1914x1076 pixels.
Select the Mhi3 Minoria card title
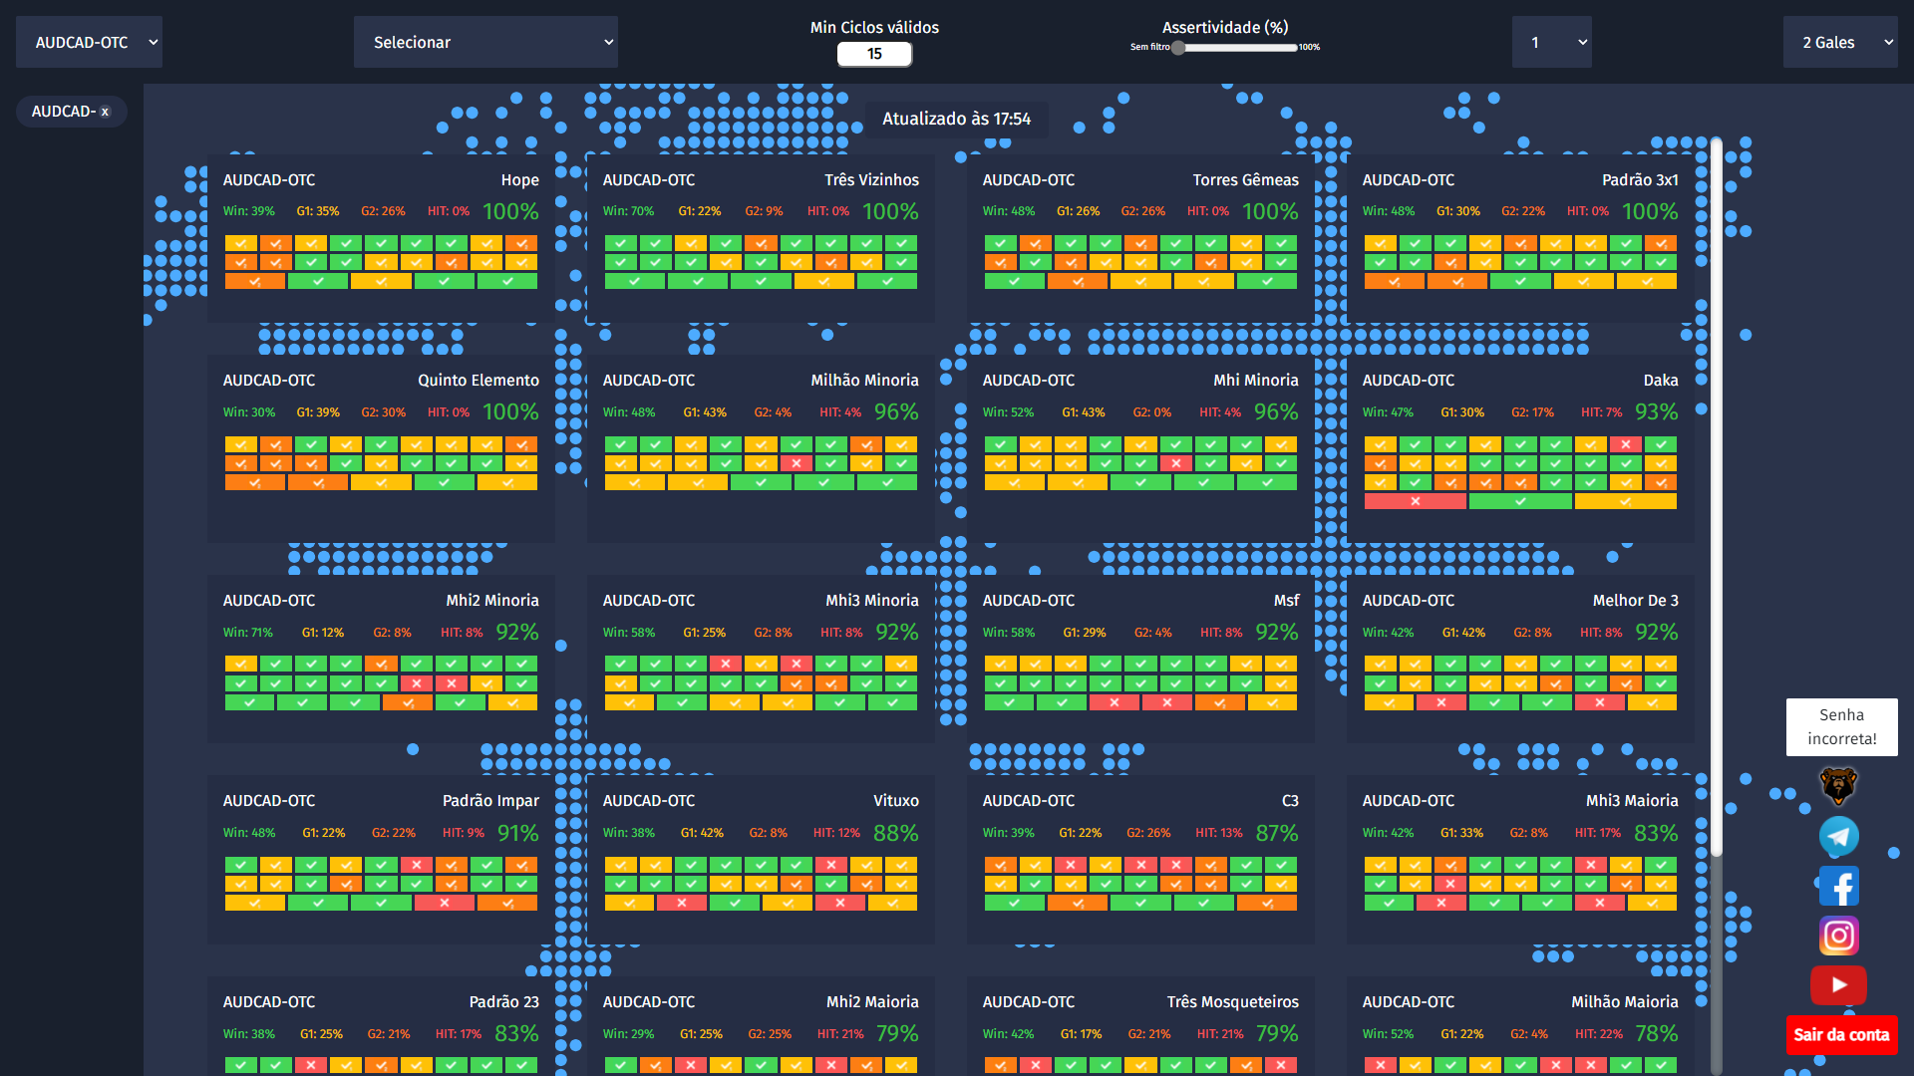[x=871, y=600]
